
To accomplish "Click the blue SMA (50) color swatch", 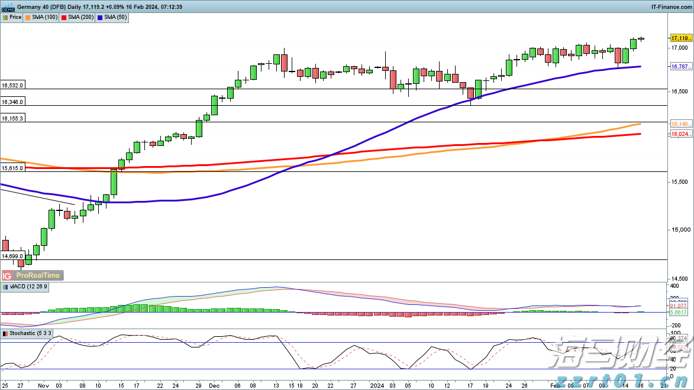I will click(x=100, y=18).
